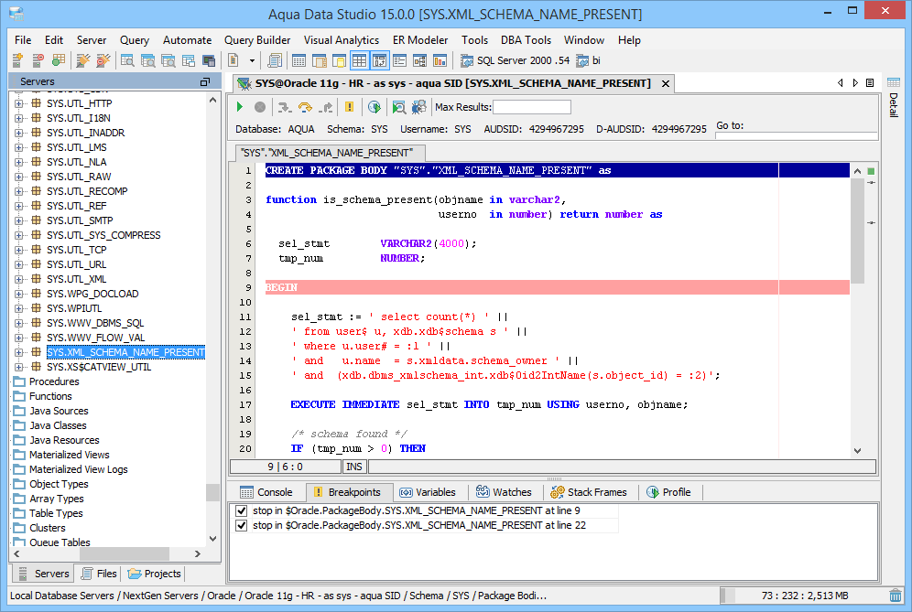Image resolution: width=912 pixels, height=612 pixels.
Task: Click the clock with play arrow icon
Action: click(374, 107)
